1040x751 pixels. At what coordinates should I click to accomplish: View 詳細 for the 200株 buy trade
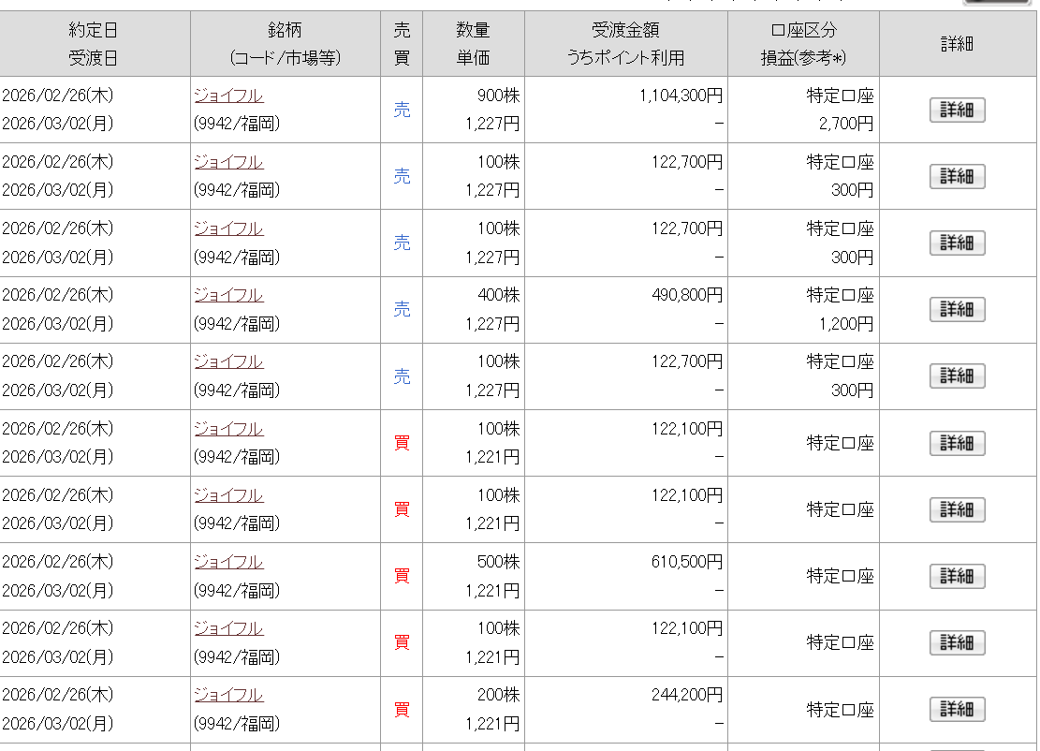click(957, 709)
